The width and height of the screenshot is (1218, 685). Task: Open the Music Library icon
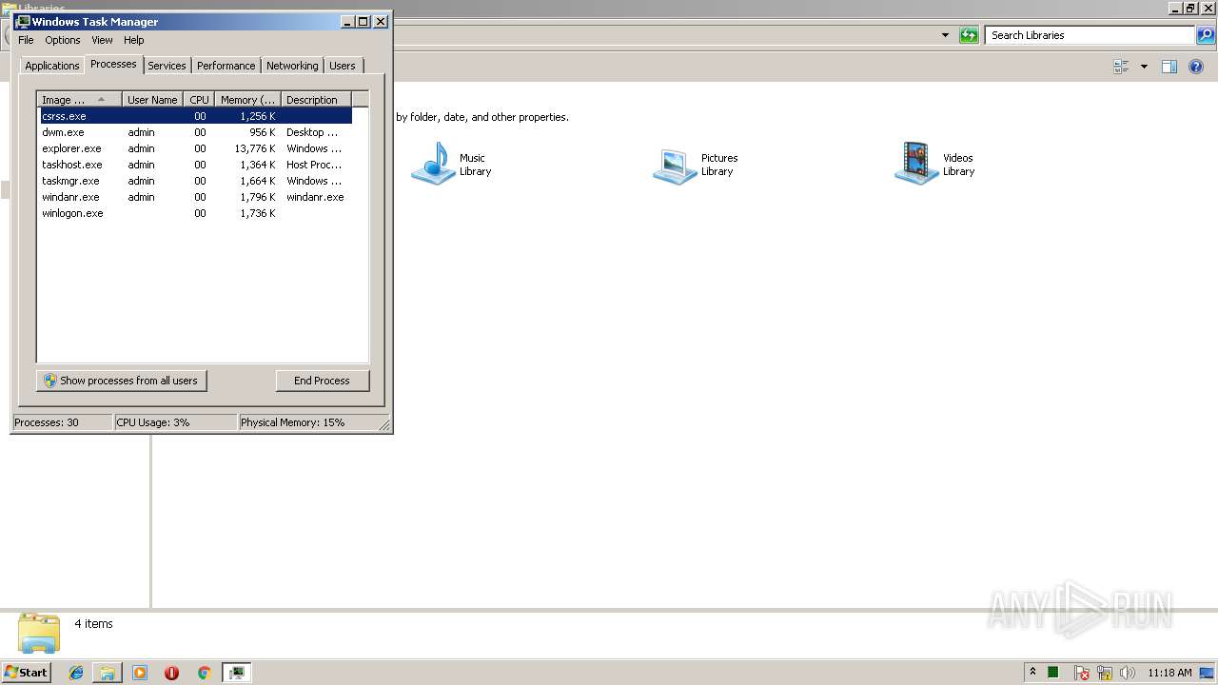point(434,164)
